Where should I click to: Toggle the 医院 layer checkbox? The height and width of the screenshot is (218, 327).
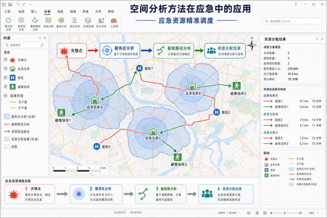[x=6, y=77]
